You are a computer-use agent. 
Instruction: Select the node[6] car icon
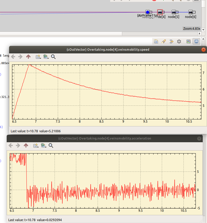tap(191, 12)
